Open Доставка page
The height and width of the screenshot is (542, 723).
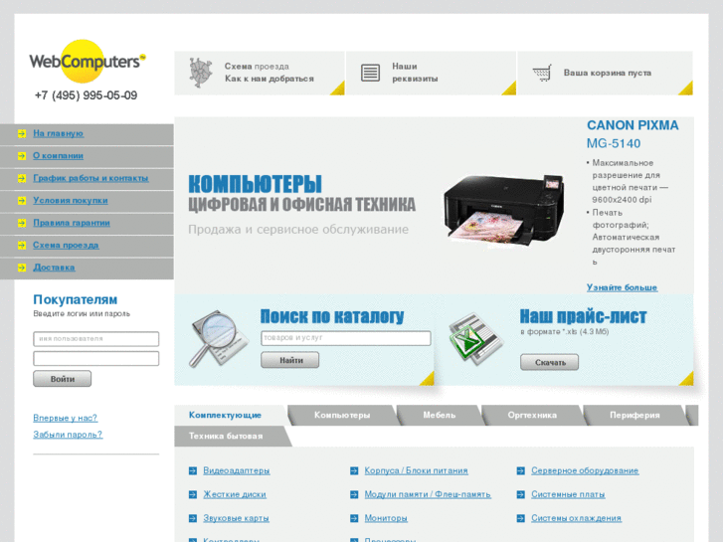[x=54, y=268]
